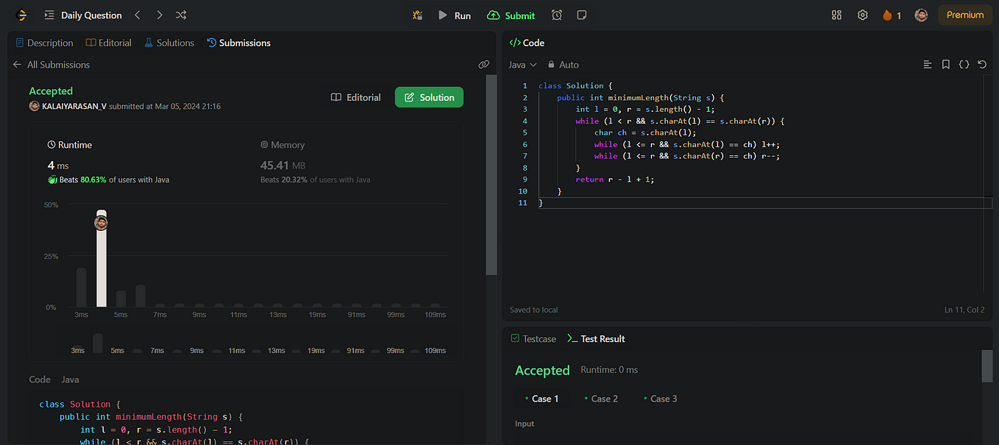Select the Test Result tab
Image resolution: width=999 pixels, height=445 pixels.
[x=596, y=338]
